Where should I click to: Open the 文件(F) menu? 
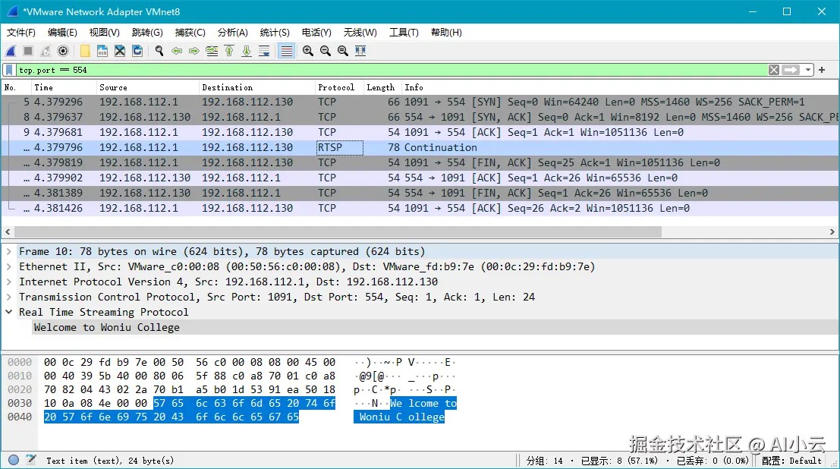[21, 33]
